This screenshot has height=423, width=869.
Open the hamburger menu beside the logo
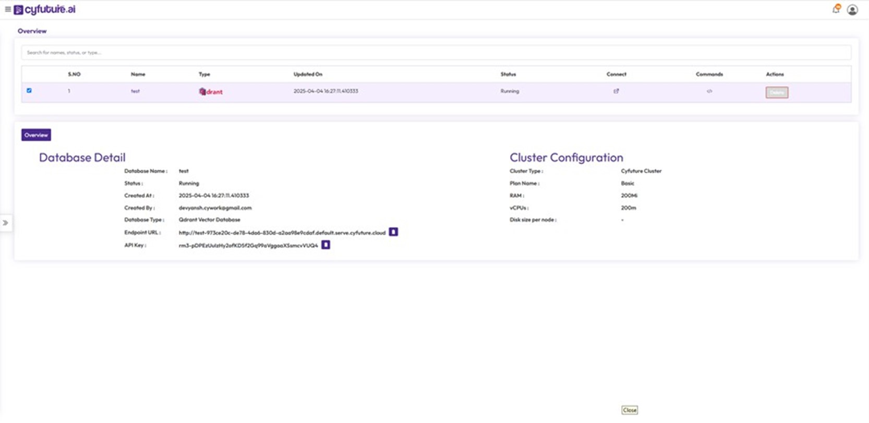(x=8, y=9)
